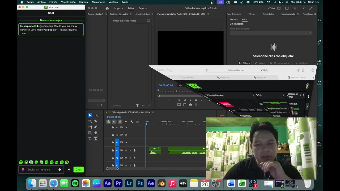The image size is (340, 191).
Task: Add a timeline marker with marker icon
Action: 126,122
